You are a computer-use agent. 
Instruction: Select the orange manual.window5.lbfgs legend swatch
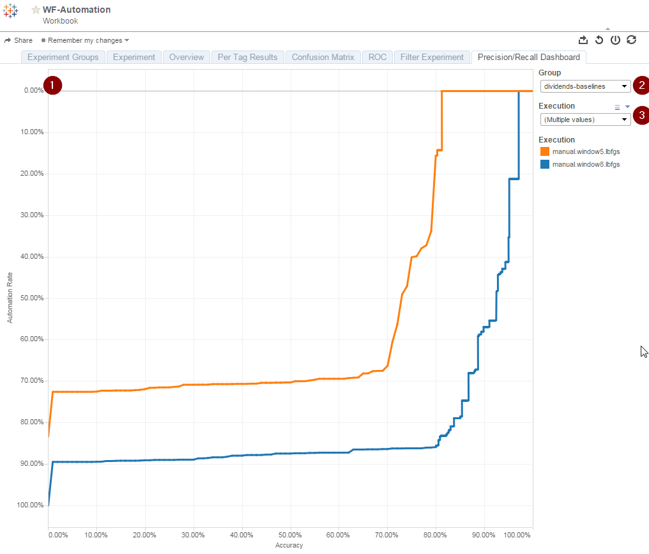point(545,151)
